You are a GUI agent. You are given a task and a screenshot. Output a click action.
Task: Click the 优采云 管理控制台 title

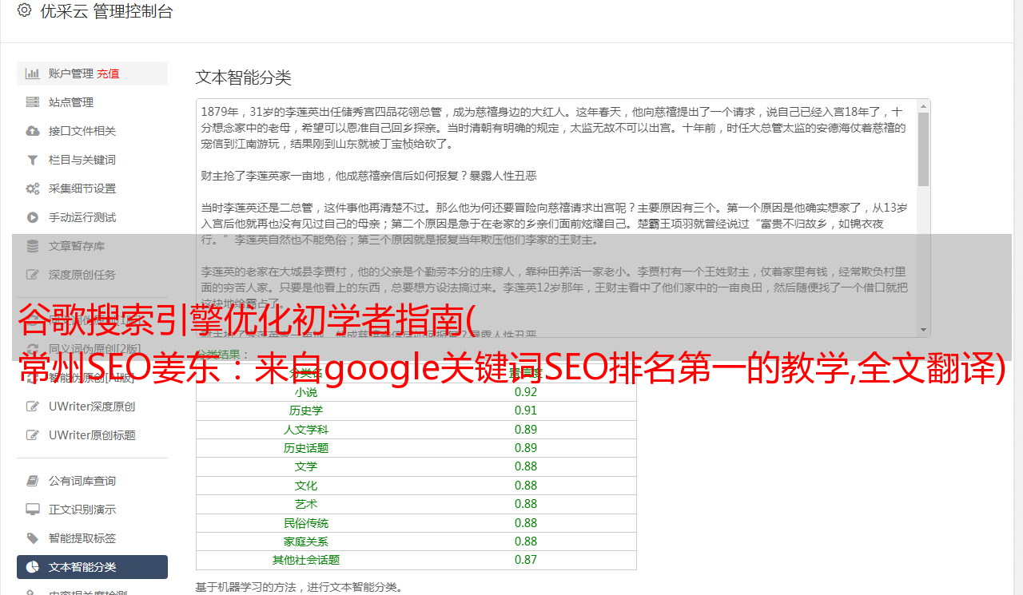[106, 11]
